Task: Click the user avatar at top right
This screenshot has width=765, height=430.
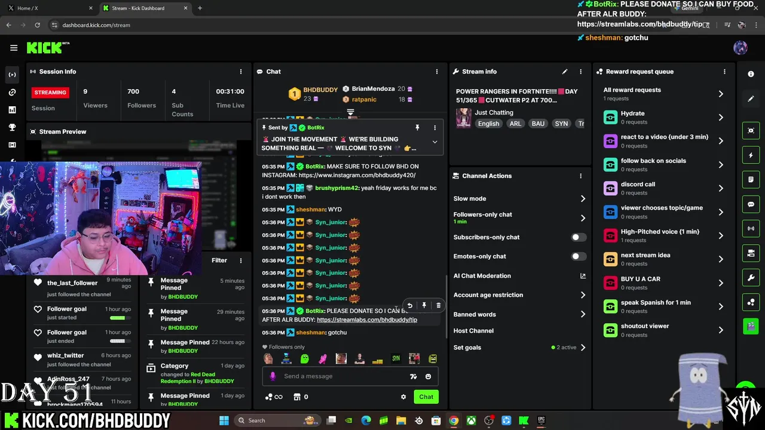Action: pos(740,48)
